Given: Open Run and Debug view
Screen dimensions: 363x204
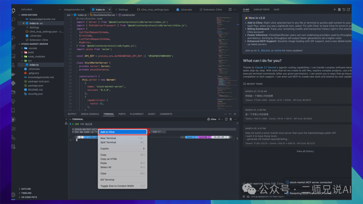Looking at the screenshot, I should coord(13,38).
